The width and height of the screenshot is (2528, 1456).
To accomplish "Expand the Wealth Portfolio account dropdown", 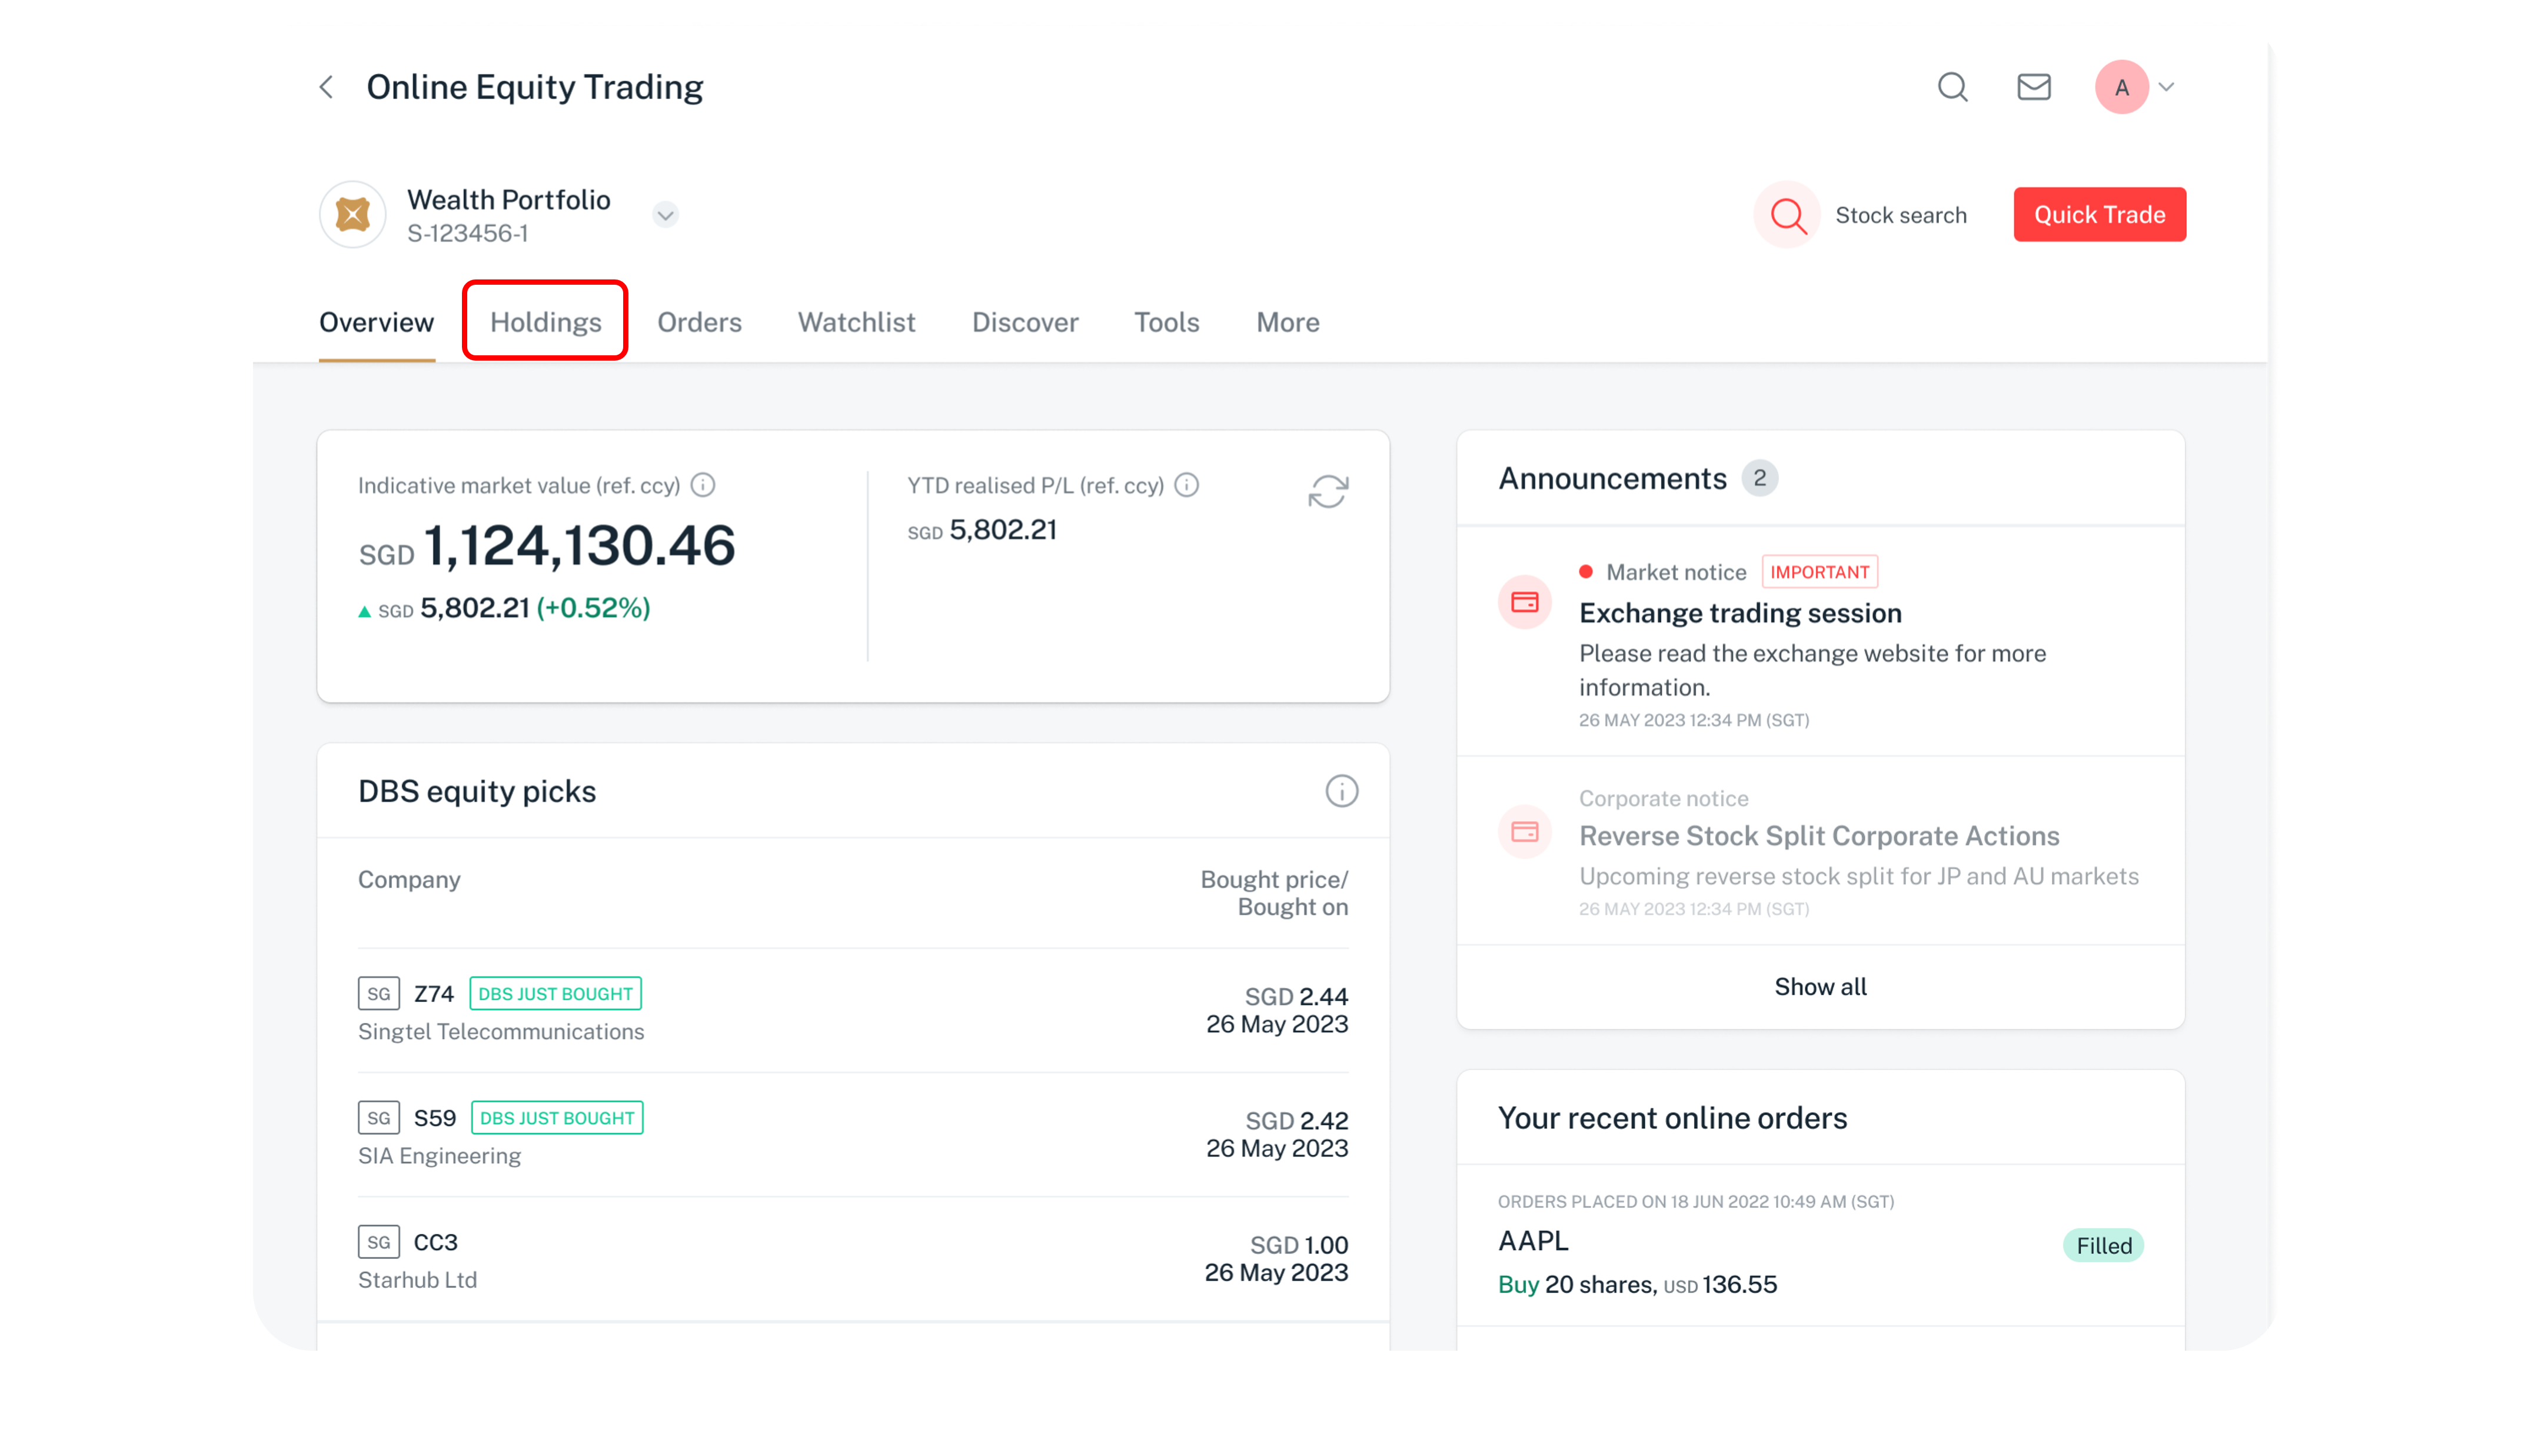I will pos(665,214).
